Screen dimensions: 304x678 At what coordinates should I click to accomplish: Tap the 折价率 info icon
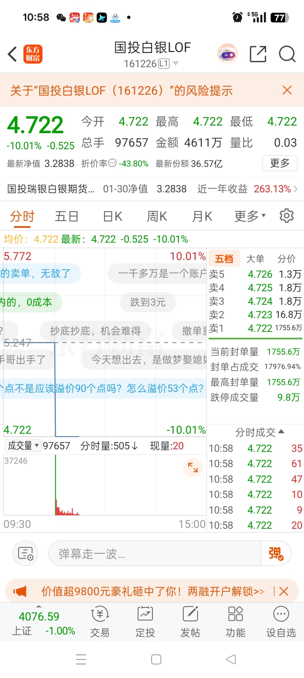pyautogui.click(x=112, y=163)
